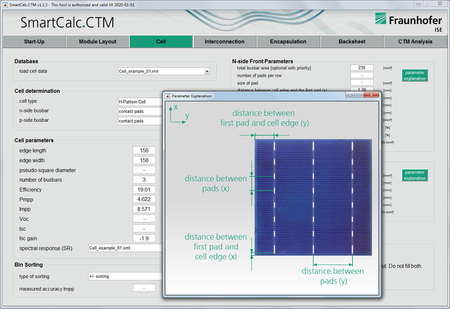450x309 pixels.
Task: Click the Pmpp value field 4.622
Action: (144, 199)
